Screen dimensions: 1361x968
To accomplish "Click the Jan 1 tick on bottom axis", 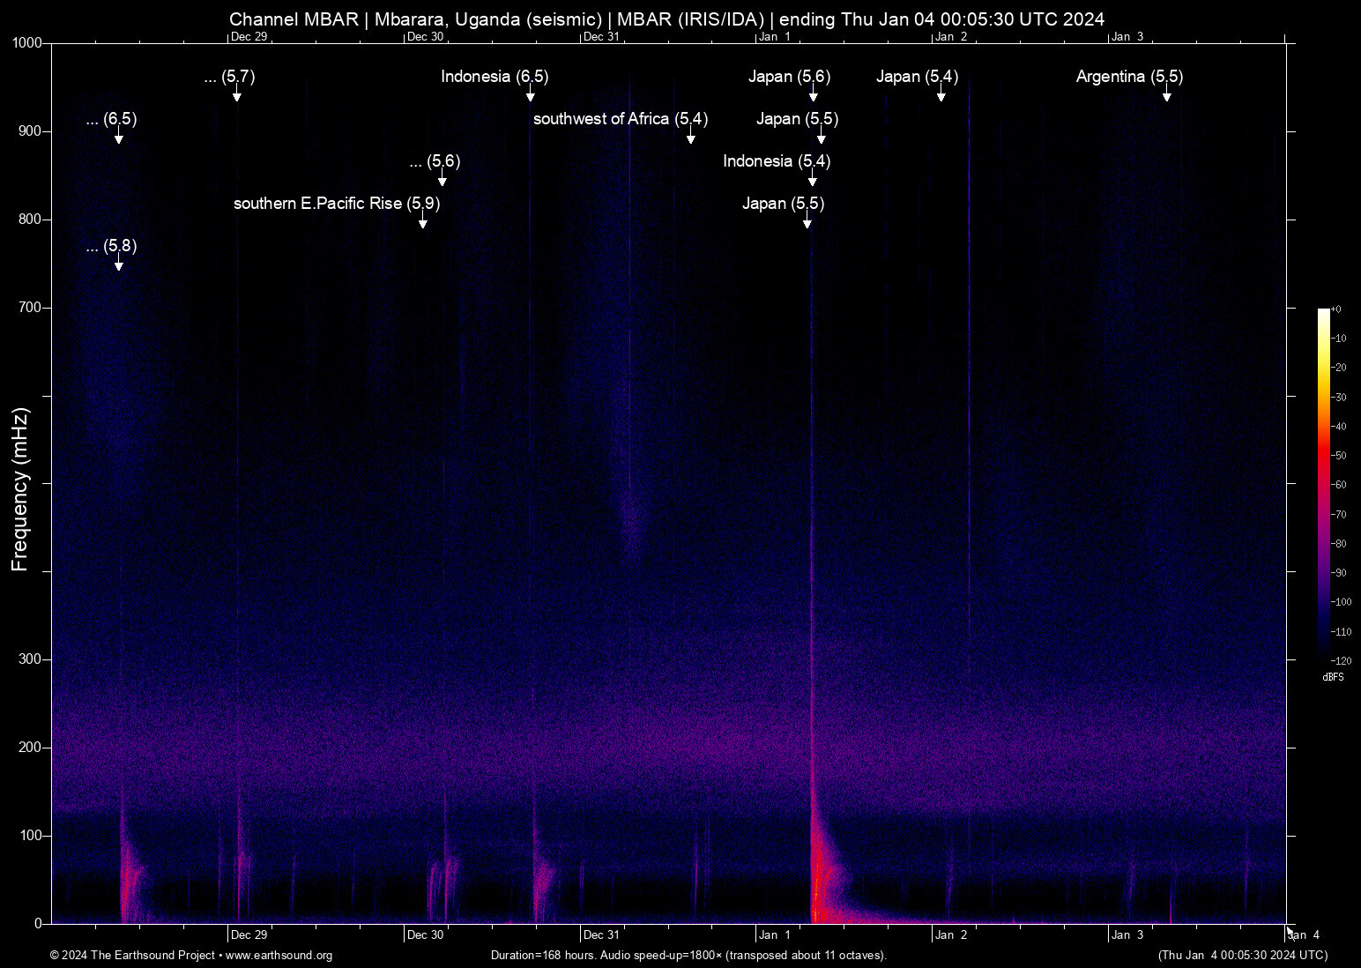I will (774, 934).
